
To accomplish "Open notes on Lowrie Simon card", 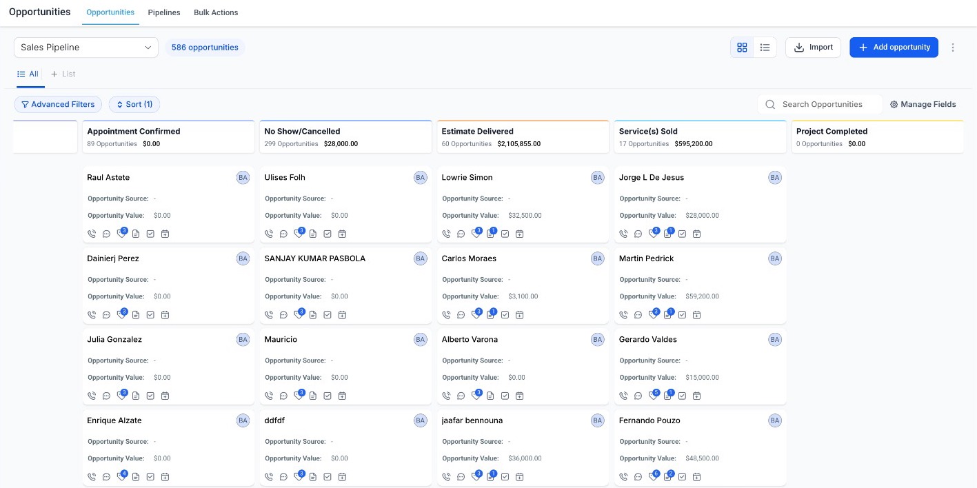I will [491, 233].
